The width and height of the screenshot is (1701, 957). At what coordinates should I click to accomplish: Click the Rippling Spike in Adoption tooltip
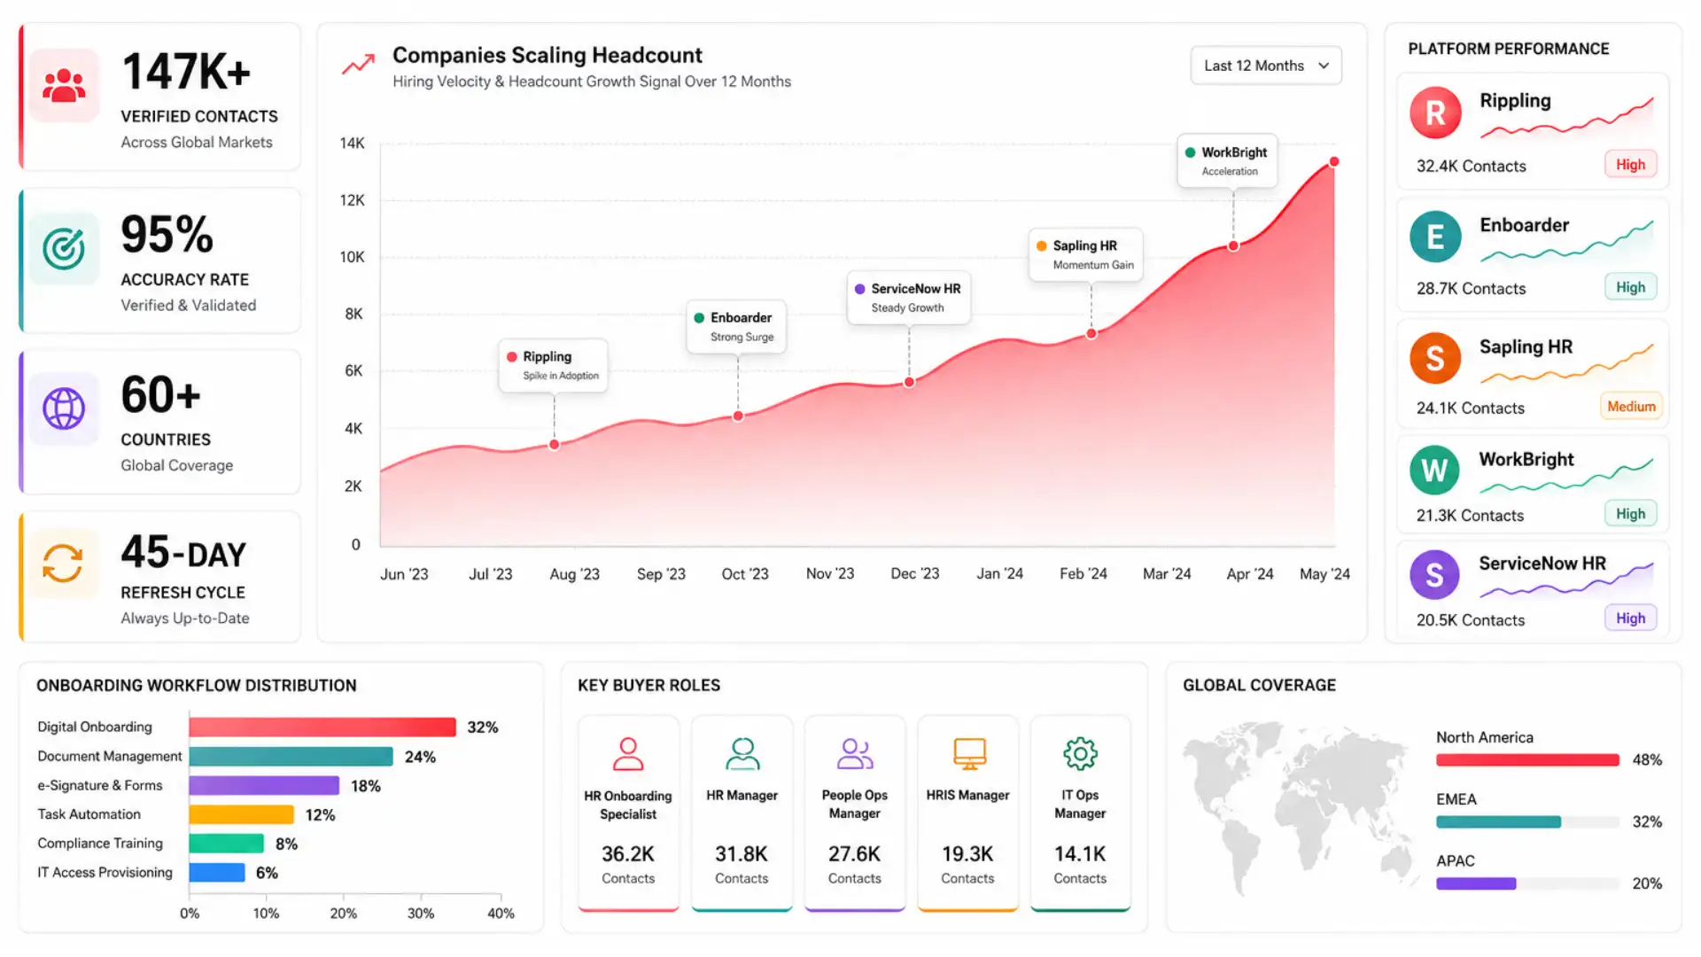point(554,365)
